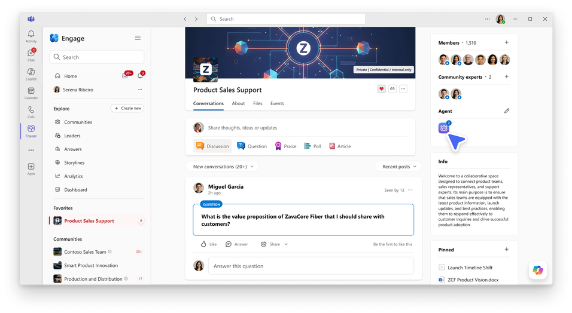Click Answer under the question
Viewport: 572px width, 313px height.
coord(237,244)
